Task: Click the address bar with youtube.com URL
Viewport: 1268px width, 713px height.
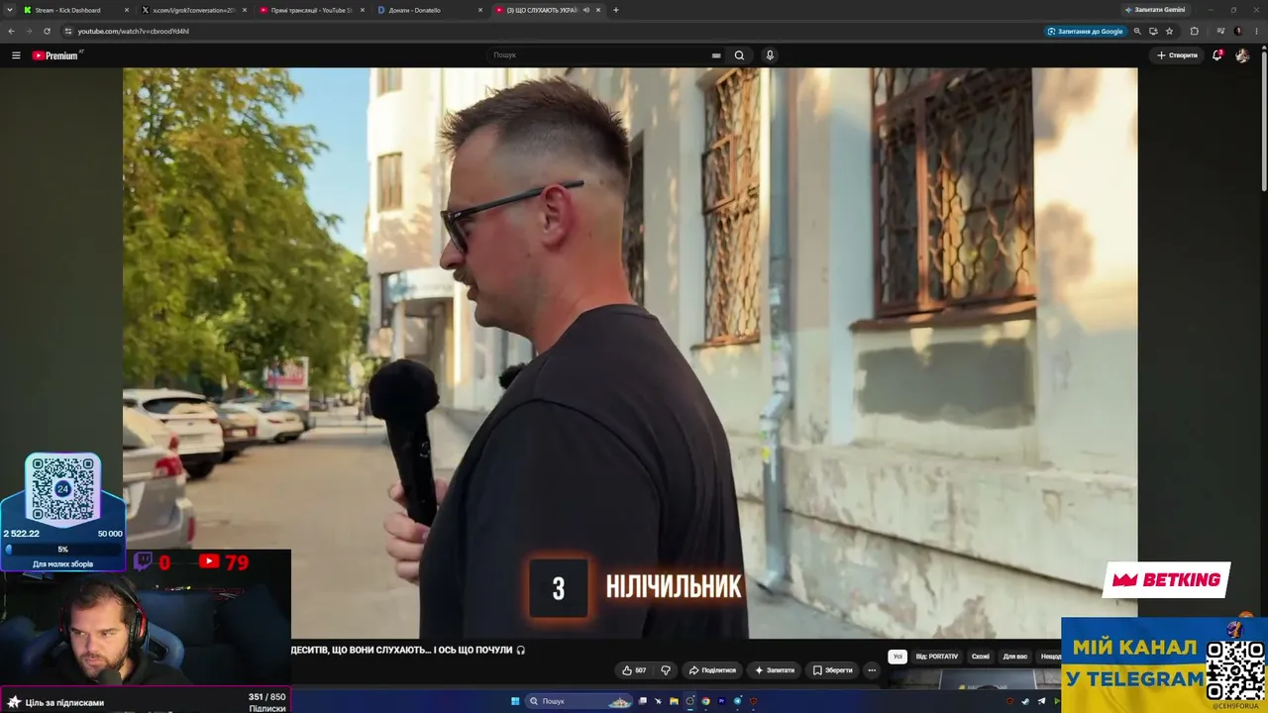Action: click(x=555, y=31)
